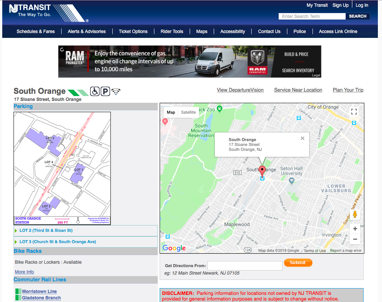Open the Alerts & Advisories menu
Image resolution: width=382 pixels, height=302 pixels.
point(87,32)
